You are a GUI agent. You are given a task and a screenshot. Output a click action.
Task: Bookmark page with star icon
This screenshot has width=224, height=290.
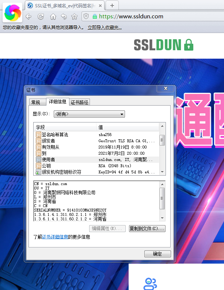(74, 16)
